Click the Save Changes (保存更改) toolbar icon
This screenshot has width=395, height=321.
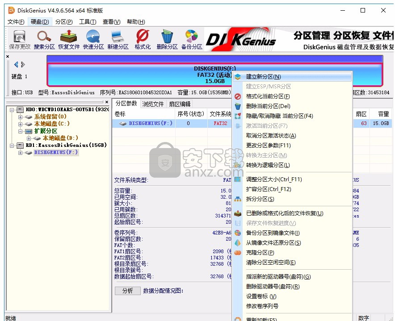click(19, 40)
